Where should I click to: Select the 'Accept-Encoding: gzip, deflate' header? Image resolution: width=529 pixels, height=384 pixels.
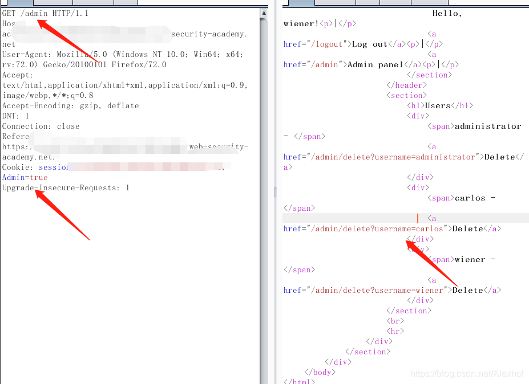pyautogui.click(x=71, y=106)
